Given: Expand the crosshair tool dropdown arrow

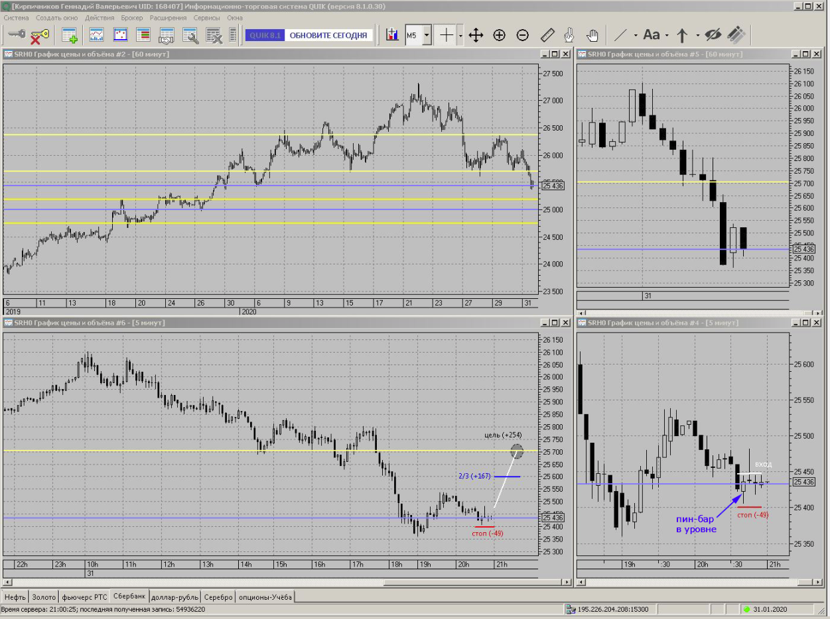Looking at the screenshot, I should point(462,35).
